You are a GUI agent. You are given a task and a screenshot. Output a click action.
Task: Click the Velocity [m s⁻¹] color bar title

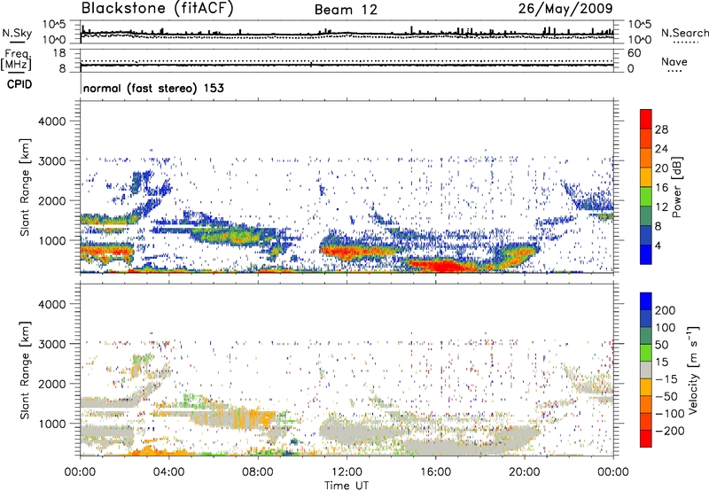pyautogui.click(x=692, y=370)
